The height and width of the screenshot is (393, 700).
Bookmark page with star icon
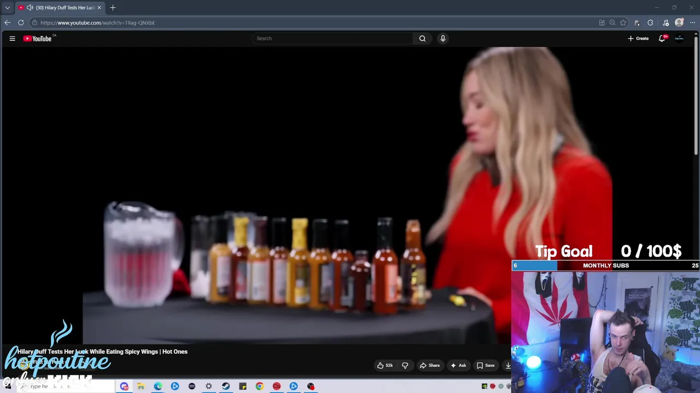tap(623, 22)
